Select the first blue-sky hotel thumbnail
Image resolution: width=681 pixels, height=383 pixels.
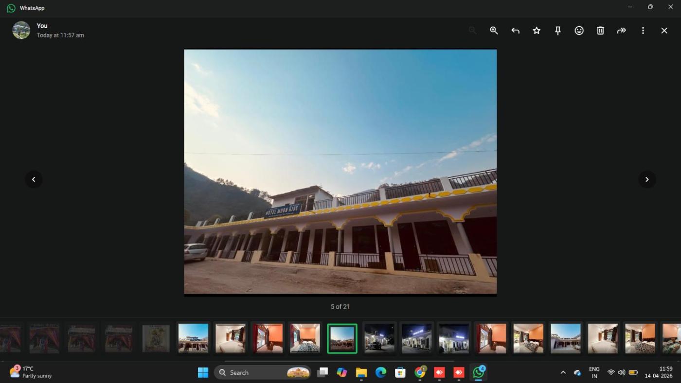[x=193, y=338]
